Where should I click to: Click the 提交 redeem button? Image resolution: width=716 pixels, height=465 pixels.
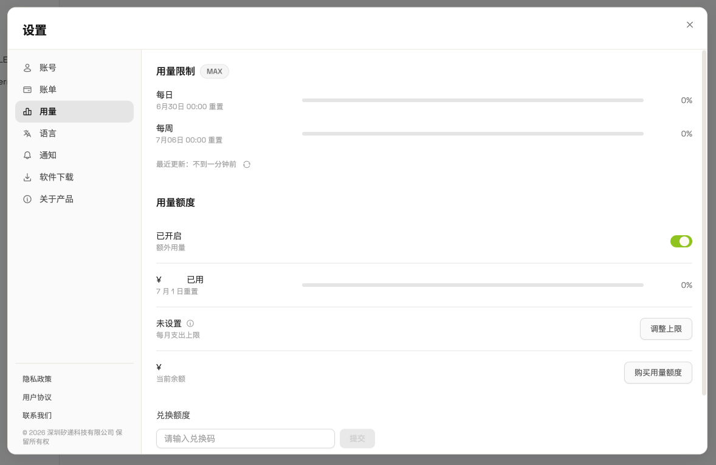coord(357,438)
